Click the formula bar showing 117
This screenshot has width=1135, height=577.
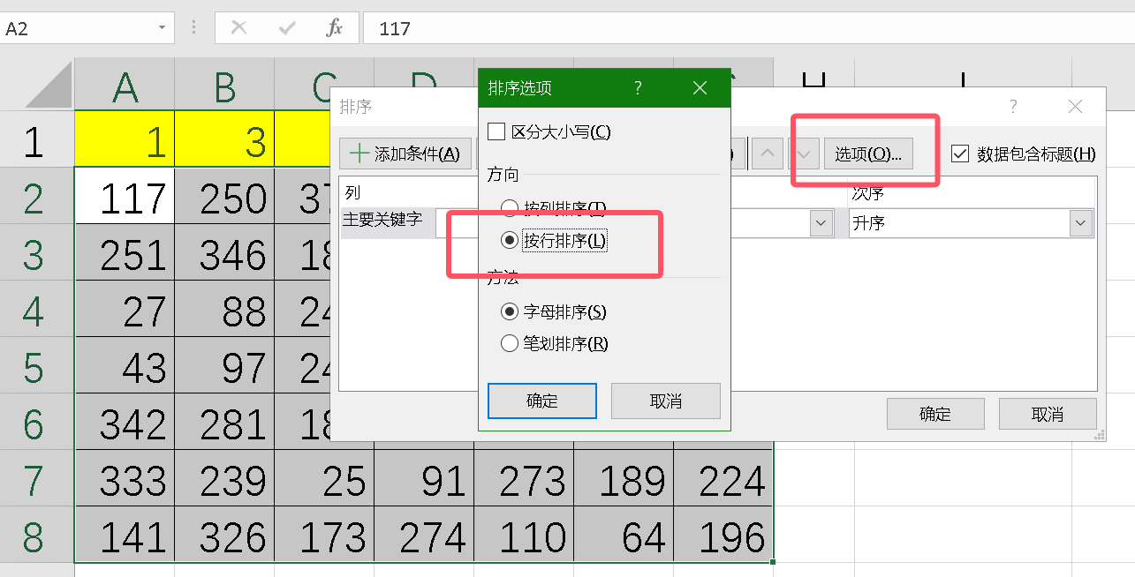(x=530, y=27)
